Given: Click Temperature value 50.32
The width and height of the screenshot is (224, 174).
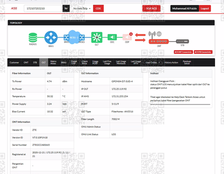Looking at the screenshot, I should click(x=50, y=96).
